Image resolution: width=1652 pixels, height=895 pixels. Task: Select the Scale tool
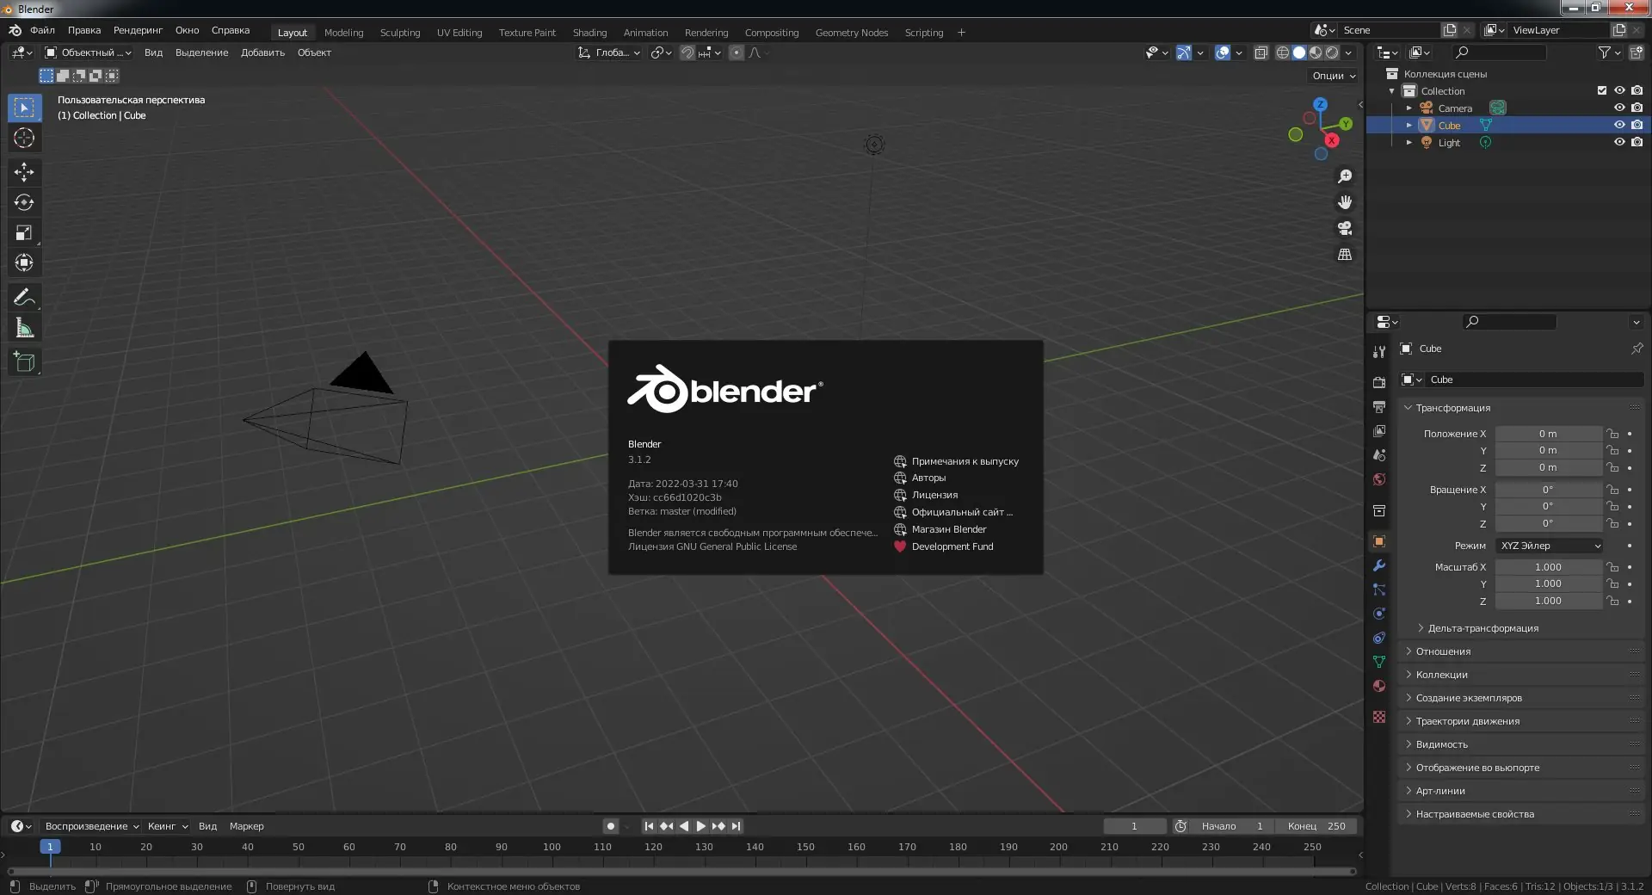24,232
